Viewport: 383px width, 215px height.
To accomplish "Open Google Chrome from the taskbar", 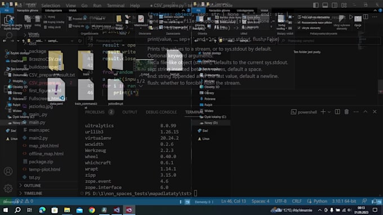I will click(92, 210).
